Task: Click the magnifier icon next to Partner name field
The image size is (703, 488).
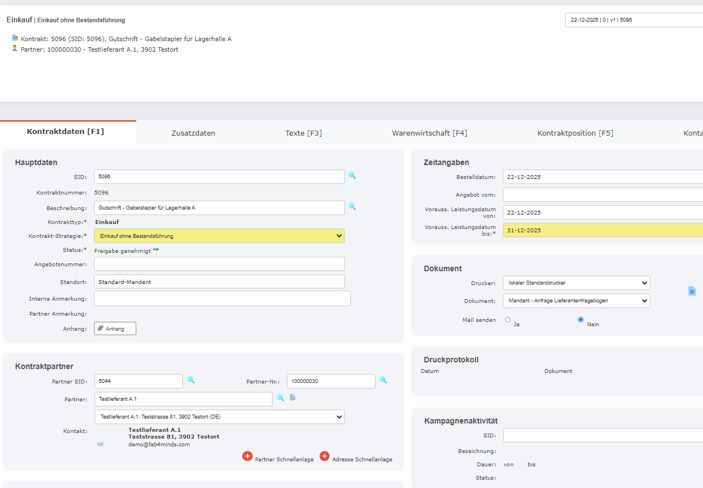Action: (280, 397)
